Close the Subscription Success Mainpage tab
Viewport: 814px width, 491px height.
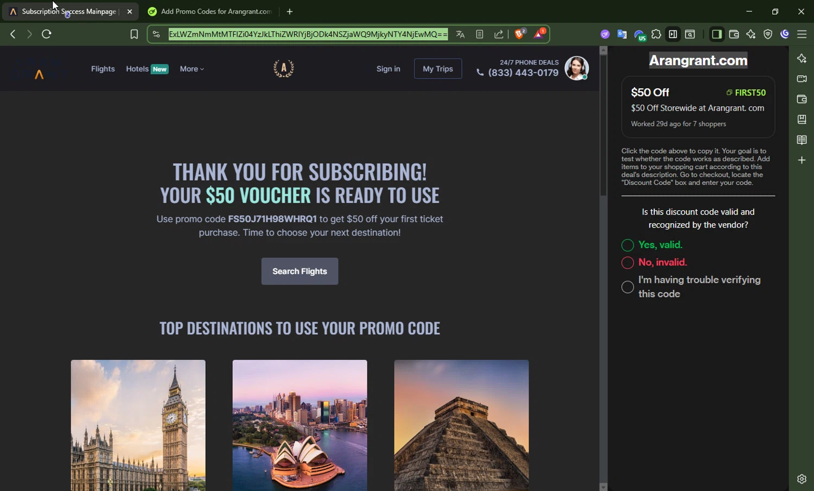pos(130,11)
